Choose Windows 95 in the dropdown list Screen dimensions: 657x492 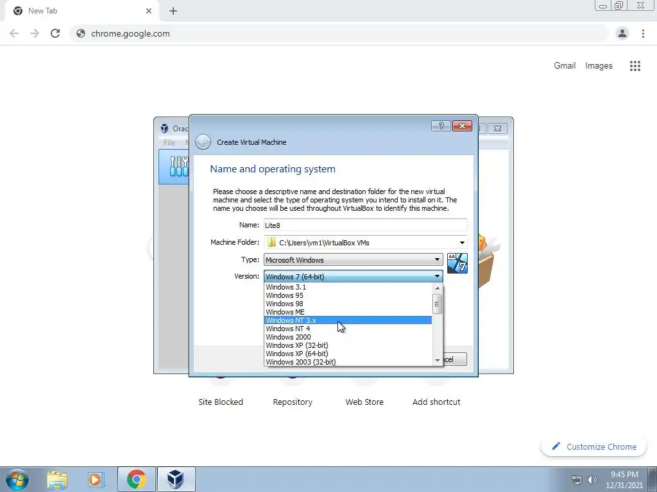coord(348,295)
